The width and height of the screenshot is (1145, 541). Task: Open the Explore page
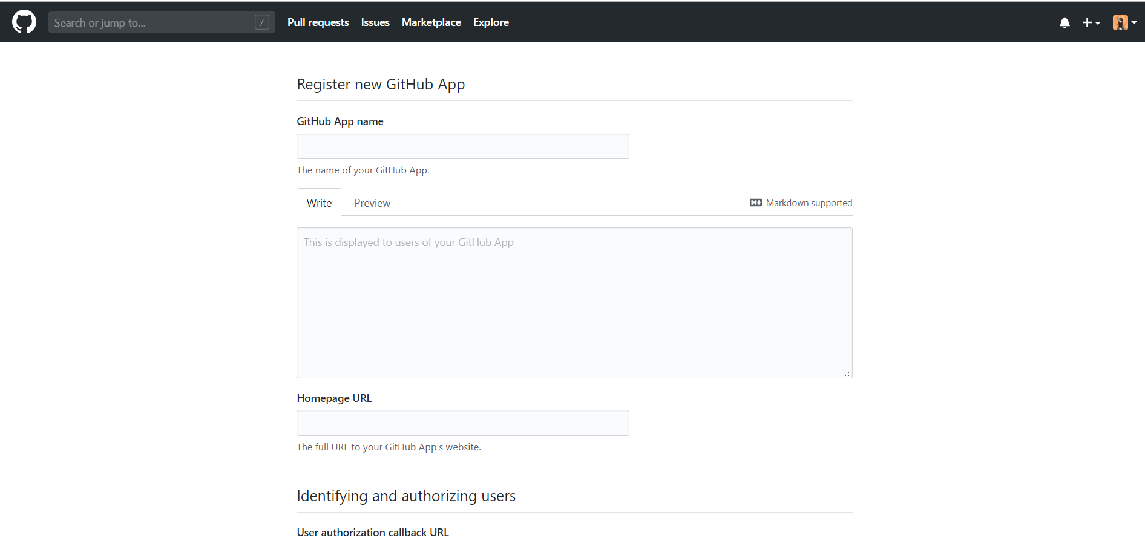coord(491,22)
